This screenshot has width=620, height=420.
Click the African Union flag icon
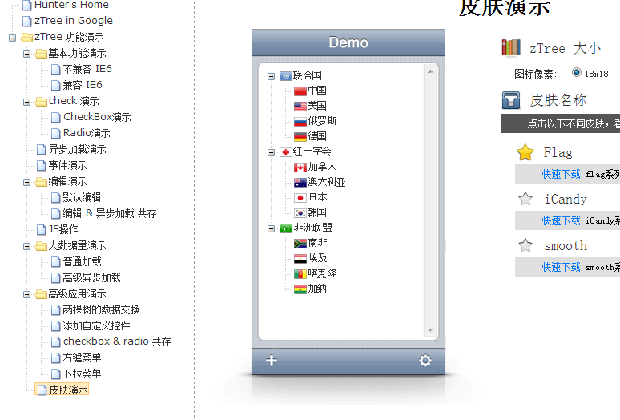tap(285, 228)
